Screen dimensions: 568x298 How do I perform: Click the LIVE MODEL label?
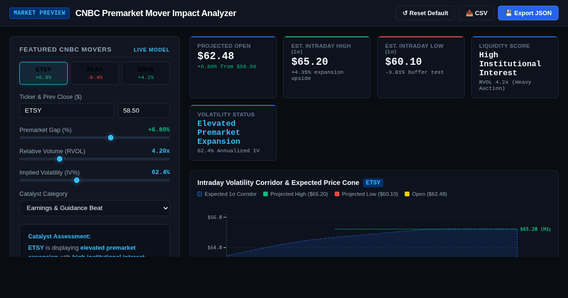pos(151,50)
